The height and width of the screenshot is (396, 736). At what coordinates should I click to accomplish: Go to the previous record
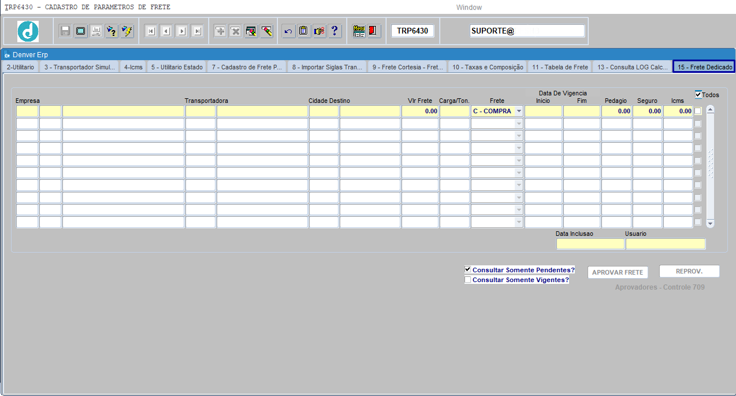click(x=166, y=31)
